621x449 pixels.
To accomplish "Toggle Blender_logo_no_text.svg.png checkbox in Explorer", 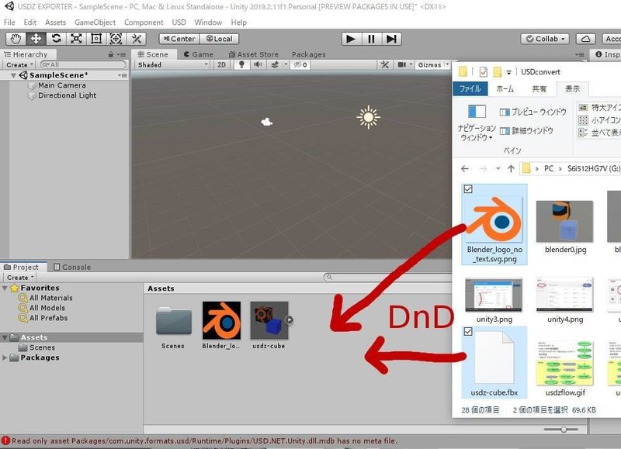I will point(468,189).
